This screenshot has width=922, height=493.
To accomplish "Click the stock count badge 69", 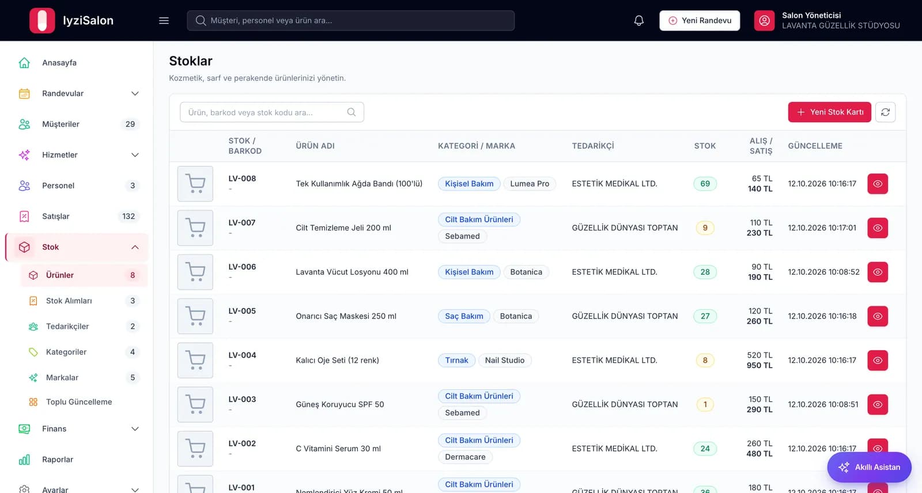I will (x=705, y=184).
